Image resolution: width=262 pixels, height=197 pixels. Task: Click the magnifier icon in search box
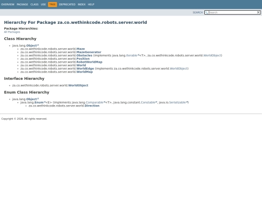click(x=206, y=12)
